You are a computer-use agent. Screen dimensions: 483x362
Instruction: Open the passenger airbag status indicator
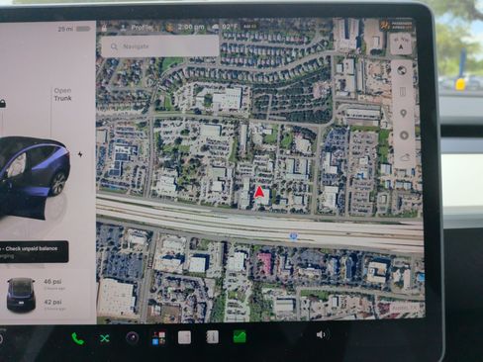[x=396, y=26]
